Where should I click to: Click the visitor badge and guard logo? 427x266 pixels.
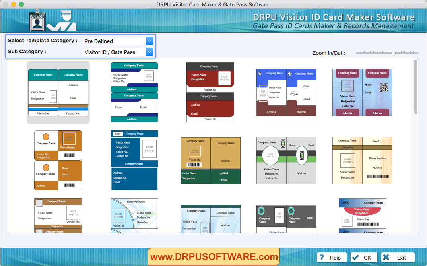point(52,20)
